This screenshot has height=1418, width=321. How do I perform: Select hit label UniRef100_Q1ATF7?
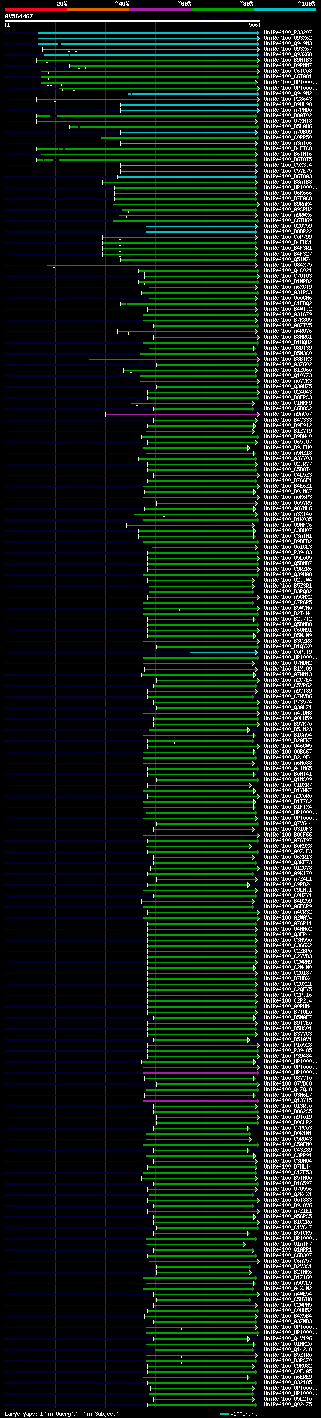point(288,1244)
